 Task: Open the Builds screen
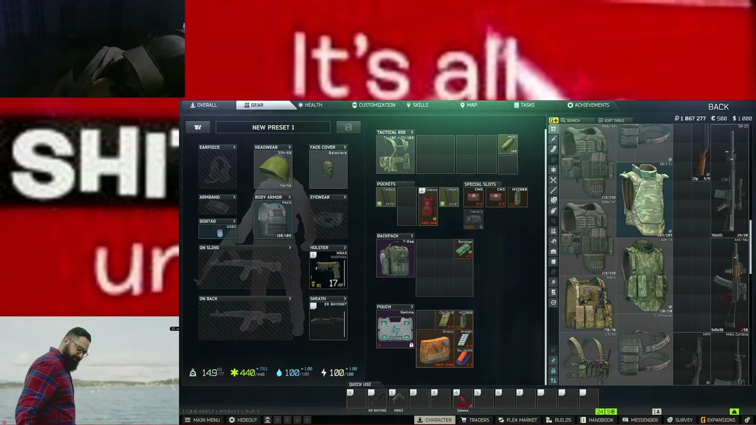click(558, 420)
